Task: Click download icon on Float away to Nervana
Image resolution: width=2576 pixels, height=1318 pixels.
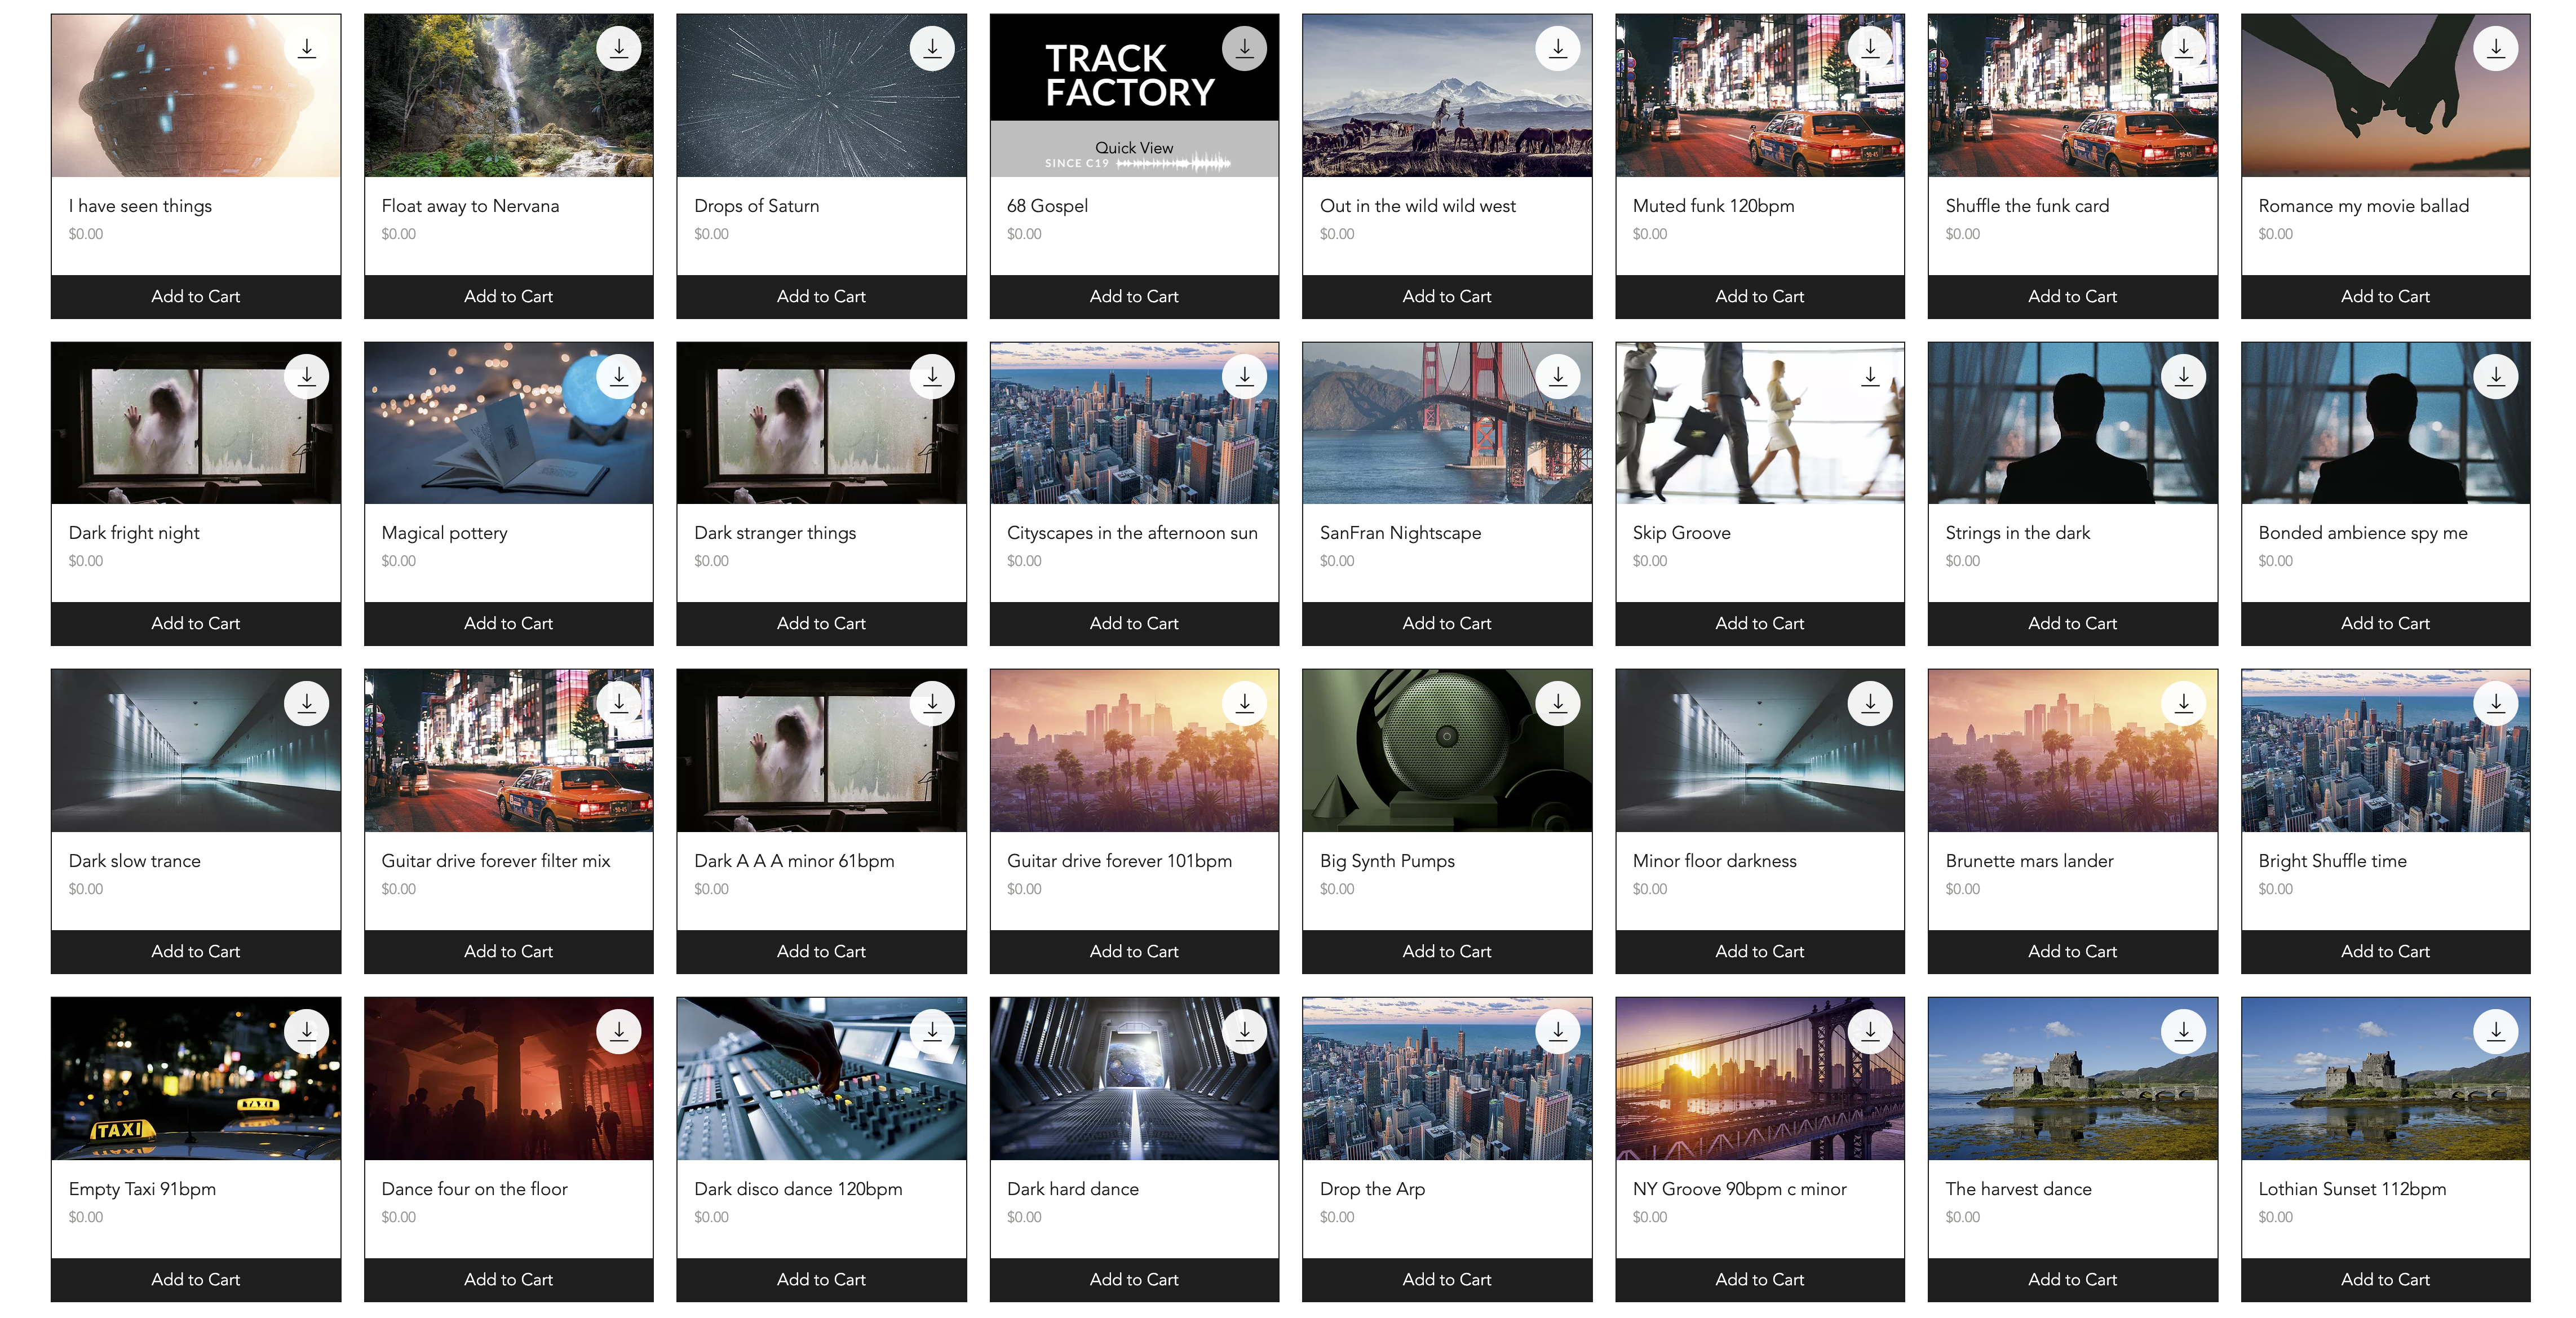Action: click(618, 48)
